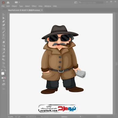The height and width of the screenshot is (118, 118).
Task: Set fill to None (red slash)
Action: [x=5, y=78]
